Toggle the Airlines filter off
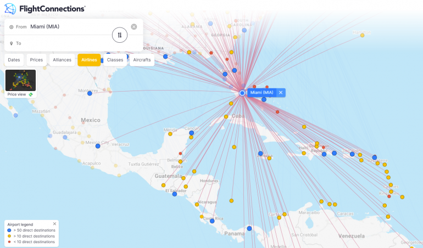 89,60
